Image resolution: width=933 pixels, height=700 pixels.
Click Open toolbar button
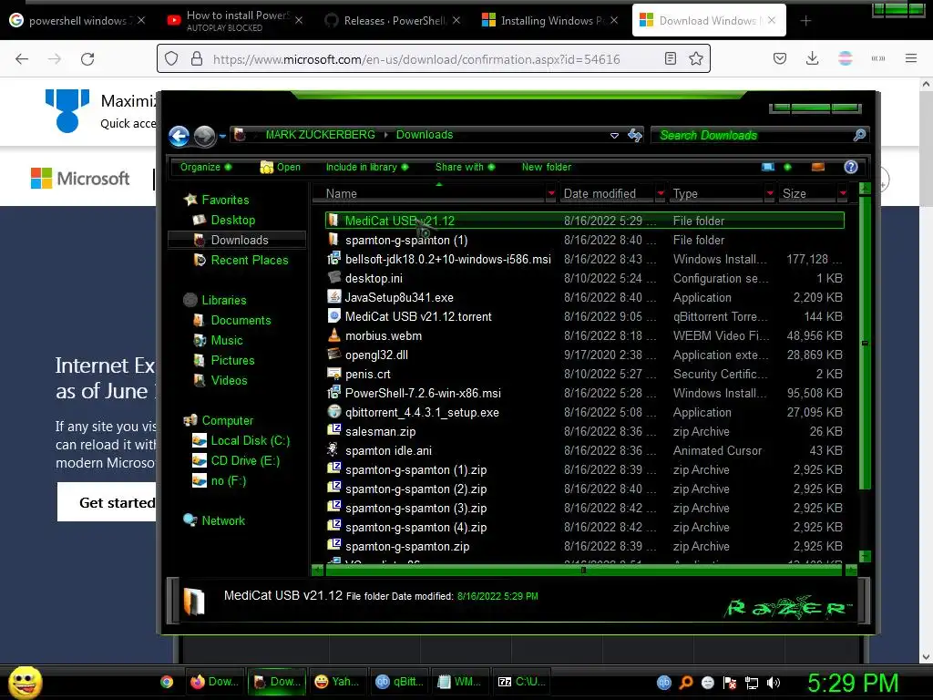point(281,168)
